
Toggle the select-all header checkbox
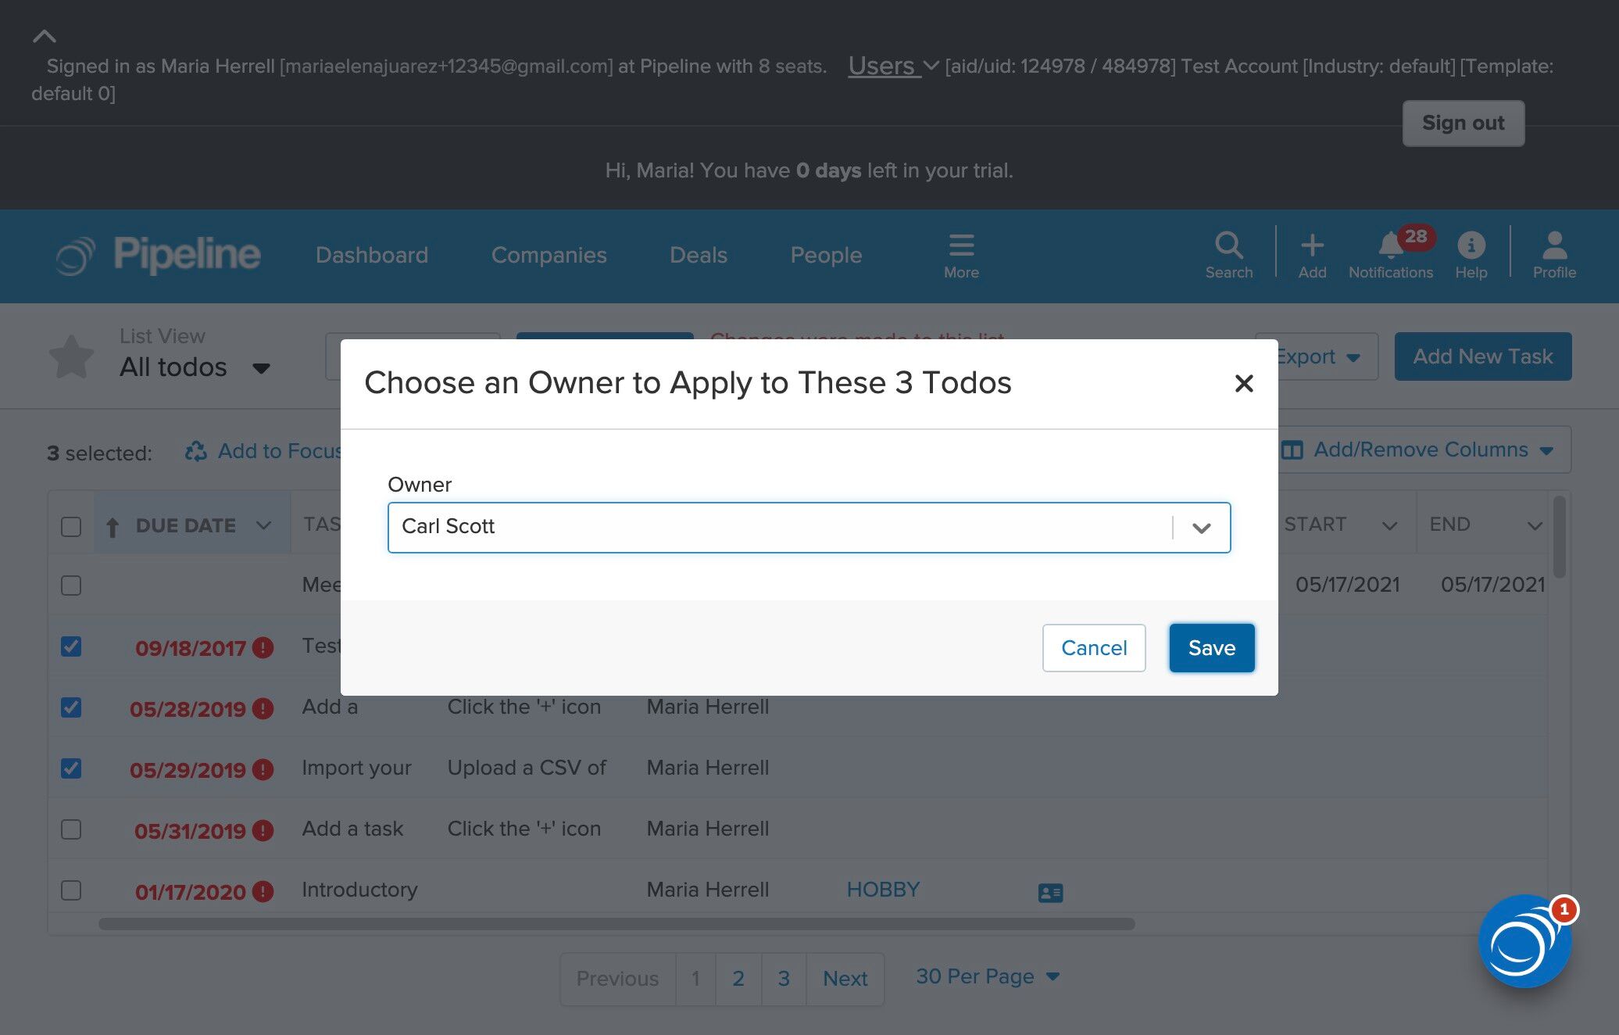pos(71,526)
